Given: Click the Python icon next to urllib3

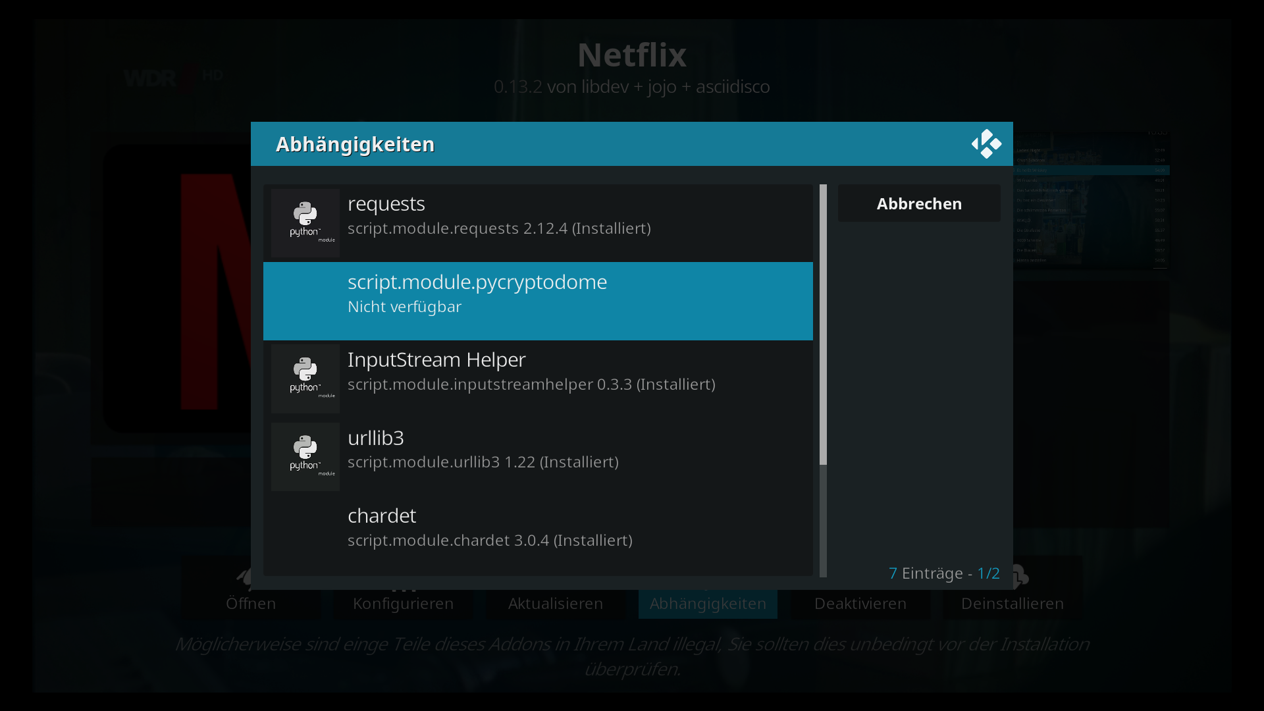Looking at the screenshot, I should pyautogui.click(x=305, y=456).
